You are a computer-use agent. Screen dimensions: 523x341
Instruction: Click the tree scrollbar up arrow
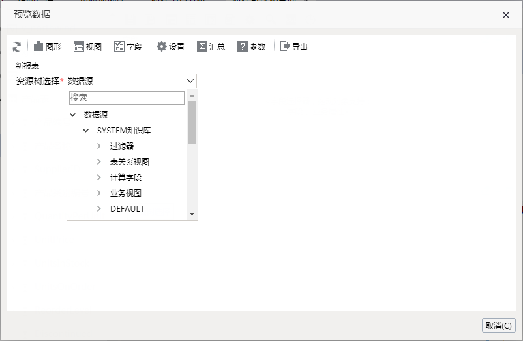[192, 95]
